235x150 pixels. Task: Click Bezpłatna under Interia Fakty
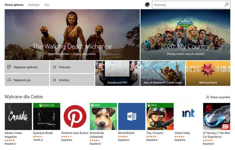click(x=180, y=140)
